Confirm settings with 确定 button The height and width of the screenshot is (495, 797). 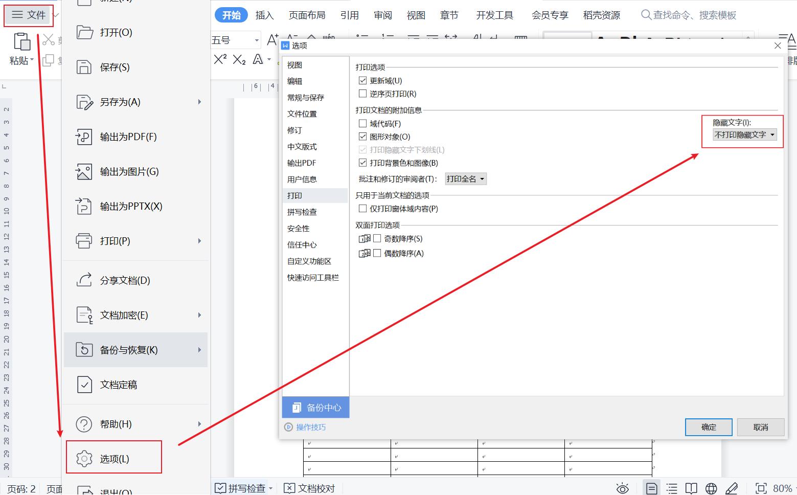tap(708, 427)
